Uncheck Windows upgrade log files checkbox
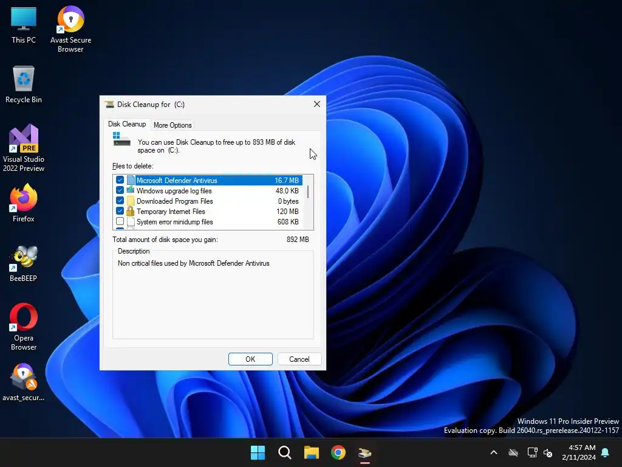622x467 pixels. coord(120,190)
